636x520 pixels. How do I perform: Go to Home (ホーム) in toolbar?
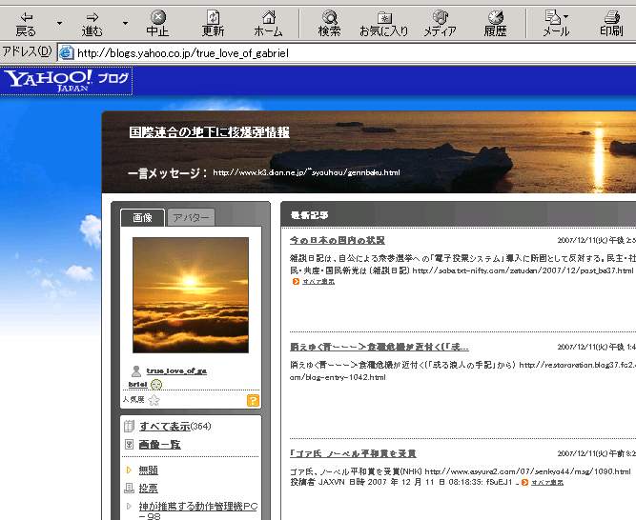(268, 24)
